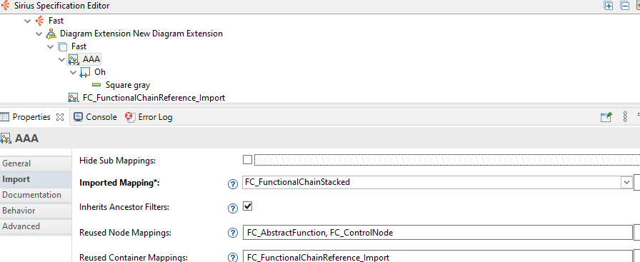Uncheck Inherits Ancestor Filters checkbox
Screen dimensions: 640x262
pos(247,206)
